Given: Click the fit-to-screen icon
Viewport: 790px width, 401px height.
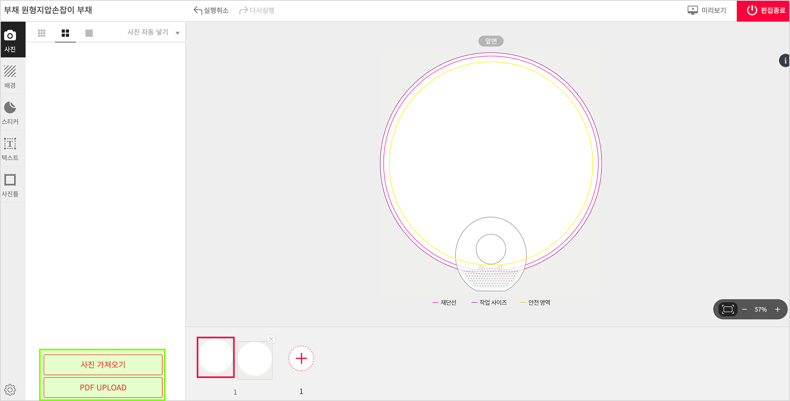Looking at the screenshot, I should pyautogui.click(x=728, y=309).
